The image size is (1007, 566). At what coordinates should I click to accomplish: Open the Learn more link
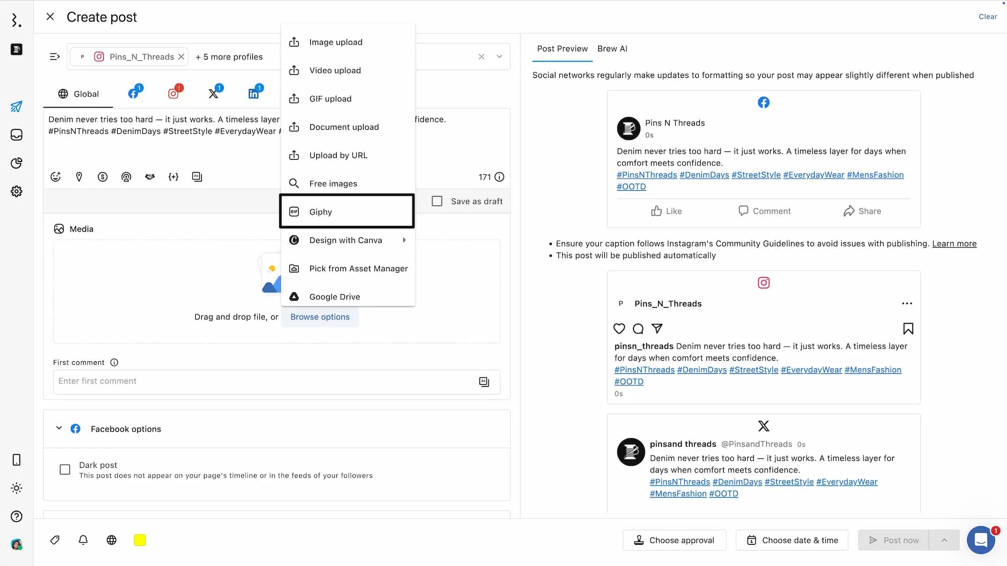coord(954,244)
